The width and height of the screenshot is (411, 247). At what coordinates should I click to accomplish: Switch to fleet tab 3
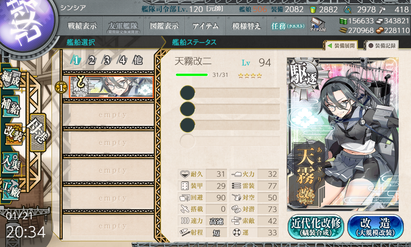coord(107,61)
